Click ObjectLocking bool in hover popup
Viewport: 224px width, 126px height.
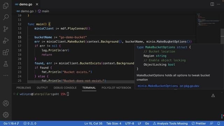159,64
